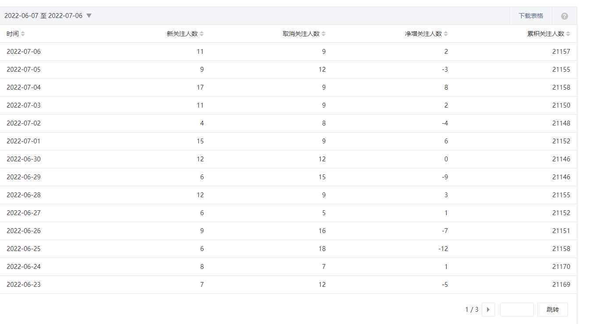The width and height of the screenshot is (590, 324).
Task: Sort by 累积关注人数 column arrows
Action: (x=568, y=34)
